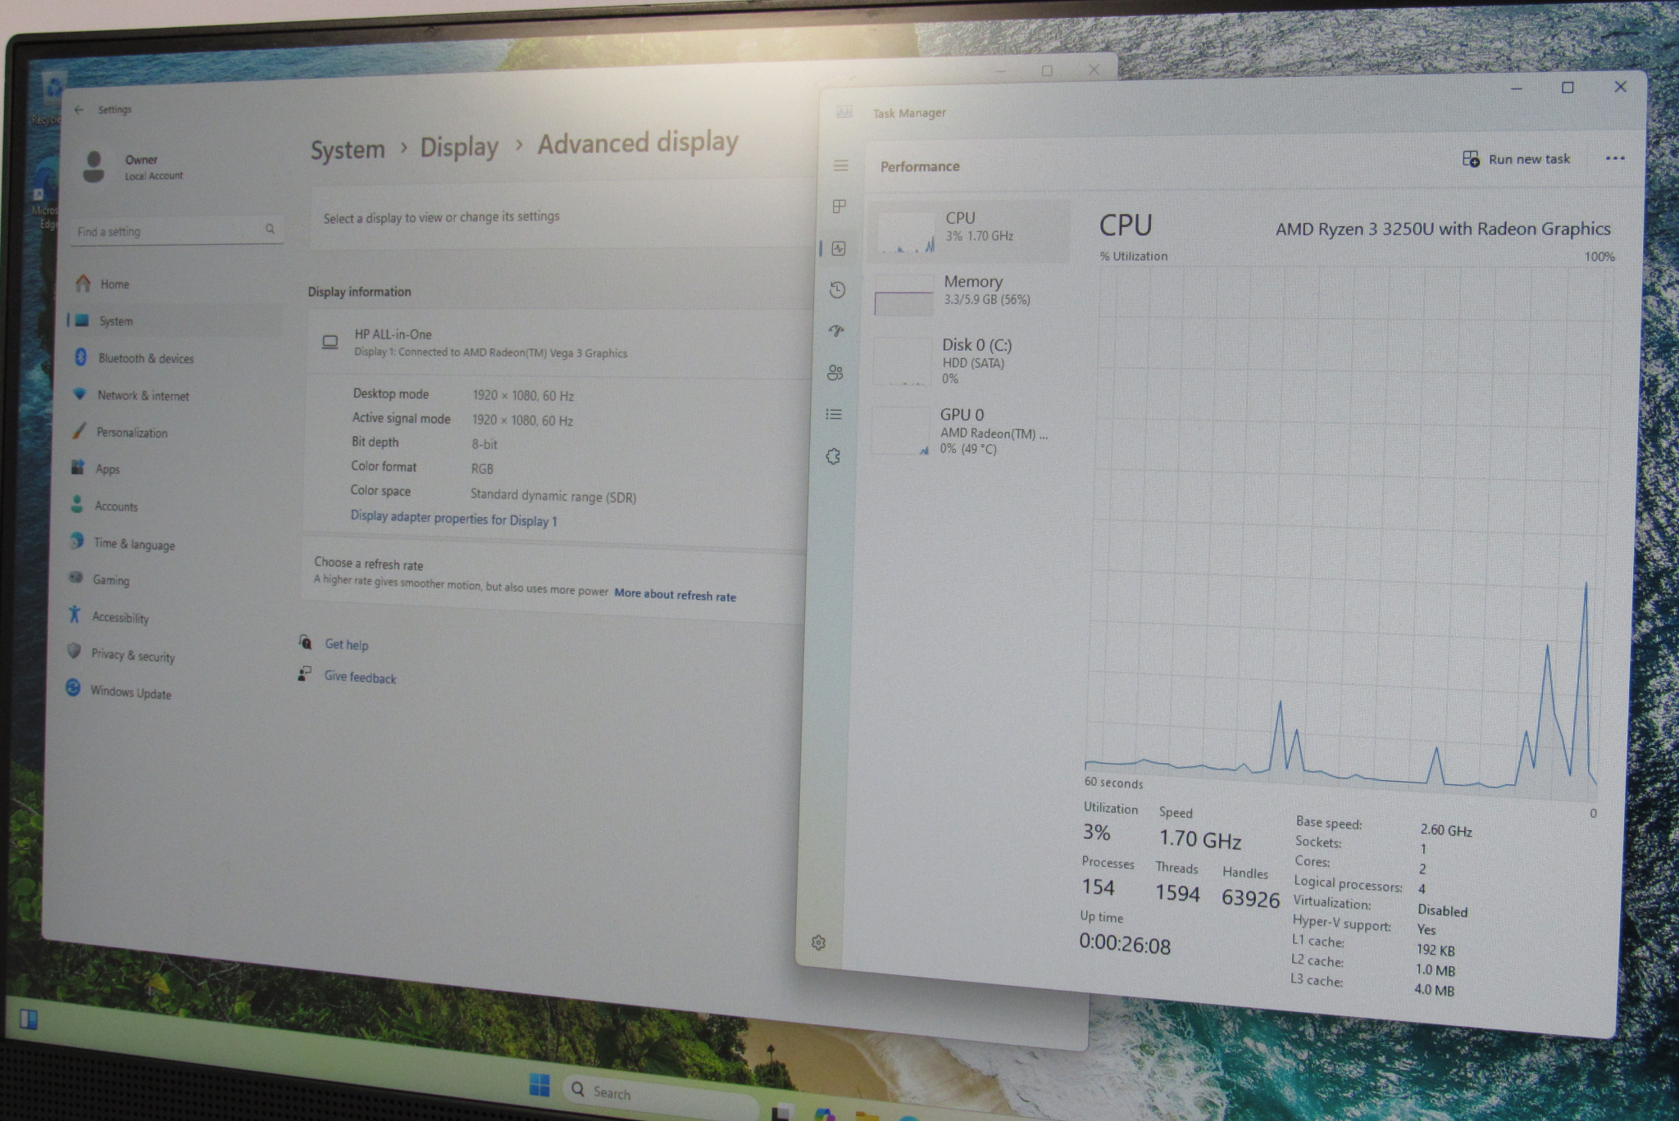The width and height of the screenshot is (1679, 1121).
Task: Open Users icon in Task Manager sidebar
Action: click(x=835, y=373)
